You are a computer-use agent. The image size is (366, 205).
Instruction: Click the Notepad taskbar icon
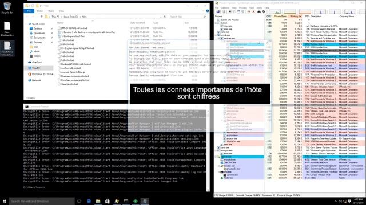click(145, 201)
